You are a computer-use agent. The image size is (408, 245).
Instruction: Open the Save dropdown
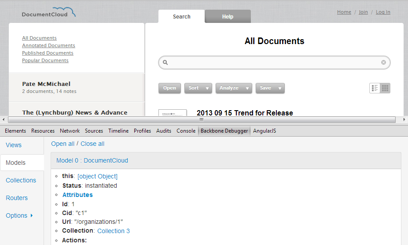270,88
